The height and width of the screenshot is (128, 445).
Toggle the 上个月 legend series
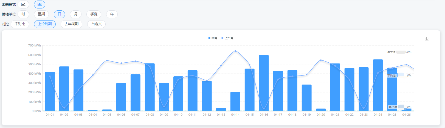(227, 38)
